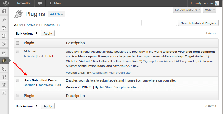Edit the Akismet plugin
The width and height of the screenshot is (223, 114).
pos(40,56)
